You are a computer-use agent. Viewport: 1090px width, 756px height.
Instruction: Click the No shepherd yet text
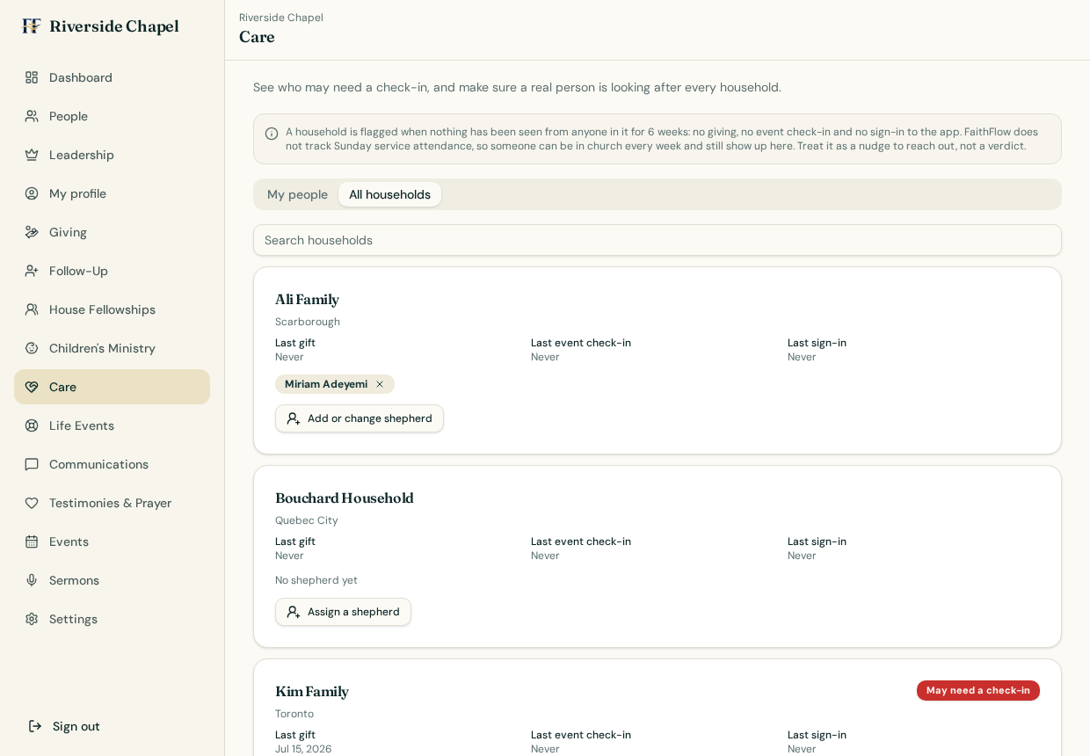tap(316, 580)
